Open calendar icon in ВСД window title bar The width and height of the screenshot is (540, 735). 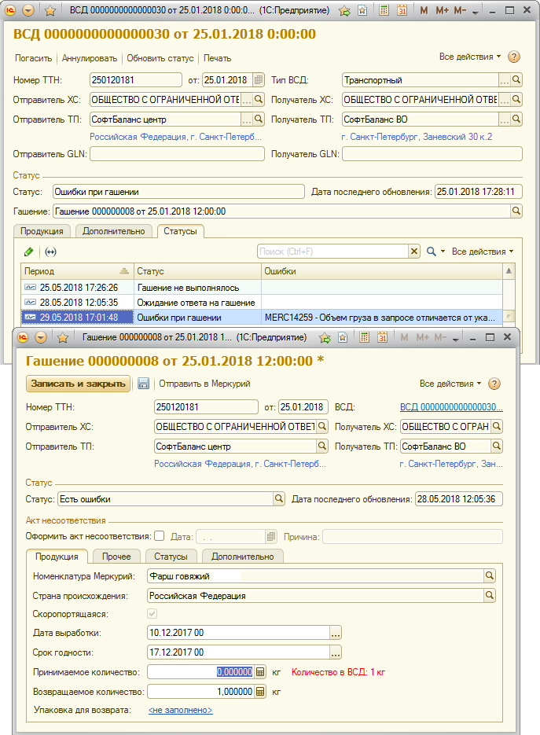[402, 10]
